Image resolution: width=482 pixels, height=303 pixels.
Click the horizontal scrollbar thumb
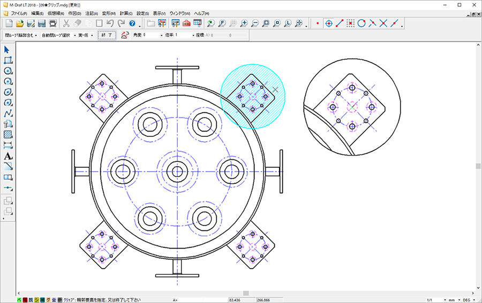coord(246,293)
